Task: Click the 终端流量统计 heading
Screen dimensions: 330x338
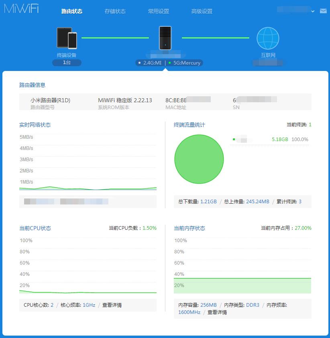Action: tap(189, 125)
